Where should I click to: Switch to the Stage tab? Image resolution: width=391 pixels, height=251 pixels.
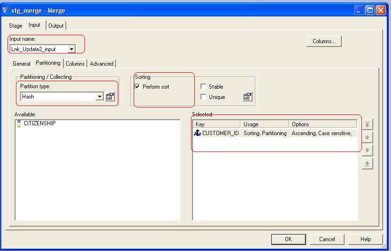click(15, 26)
